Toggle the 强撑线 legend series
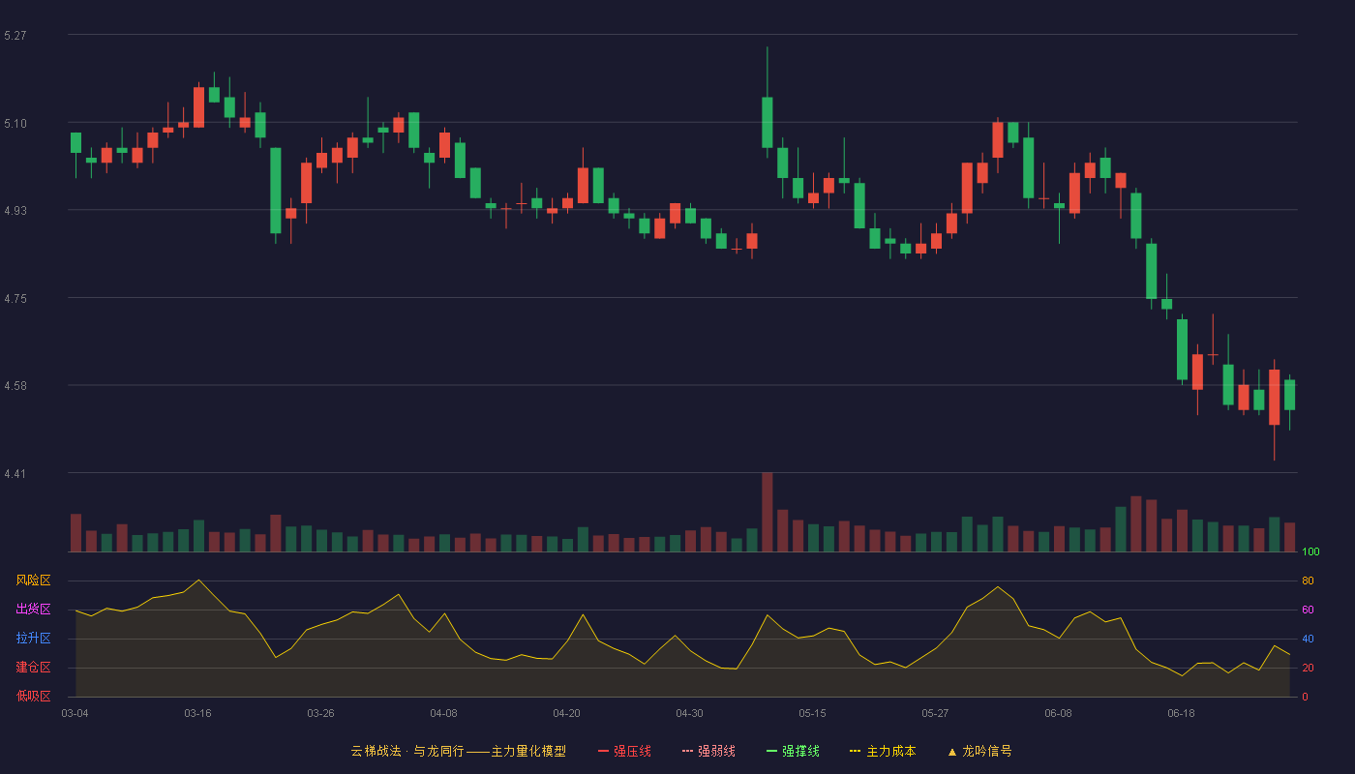 tap(793, 751)
